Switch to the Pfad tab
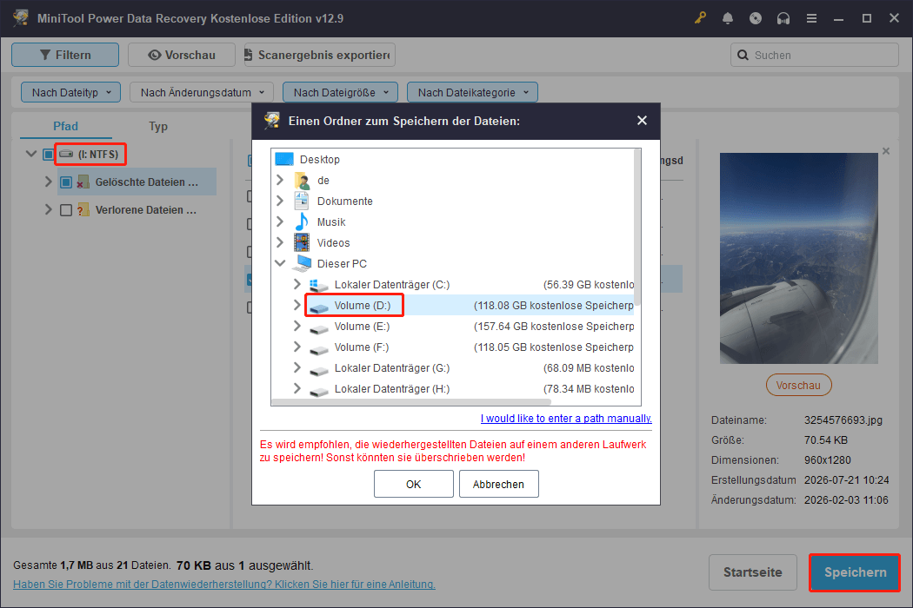 tap(66, 126)
